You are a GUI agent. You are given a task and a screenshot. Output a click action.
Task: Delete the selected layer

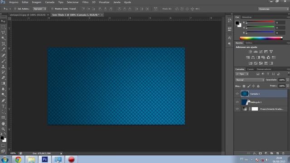click(x=283, y=153)
